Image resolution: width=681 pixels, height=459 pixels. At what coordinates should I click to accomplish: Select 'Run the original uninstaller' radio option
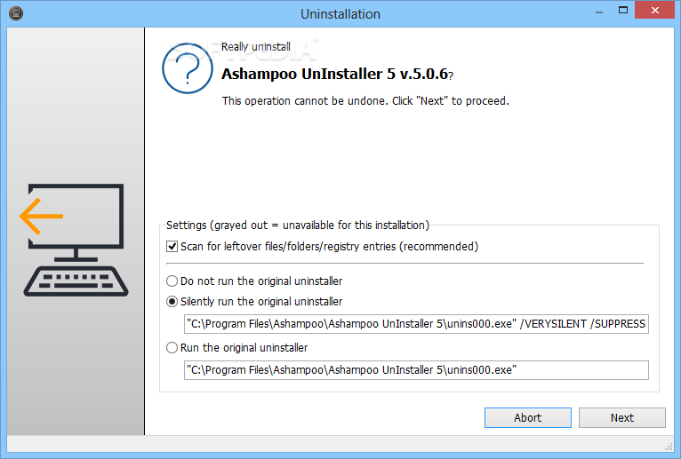(x=172, y=348)
